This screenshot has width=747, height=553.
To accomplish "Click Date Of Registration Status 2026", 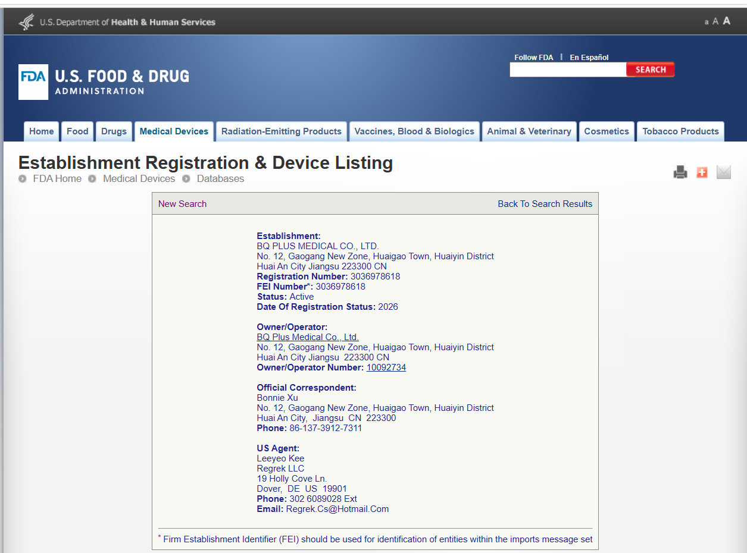I will 327,307.
